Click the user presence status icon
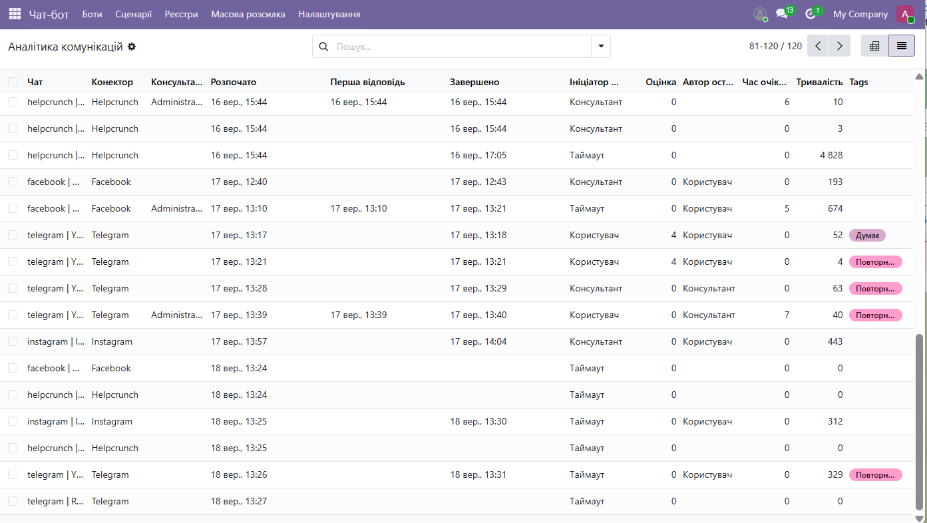The height and width of the screenshot is (523, 927). click(x=760, y=14)
